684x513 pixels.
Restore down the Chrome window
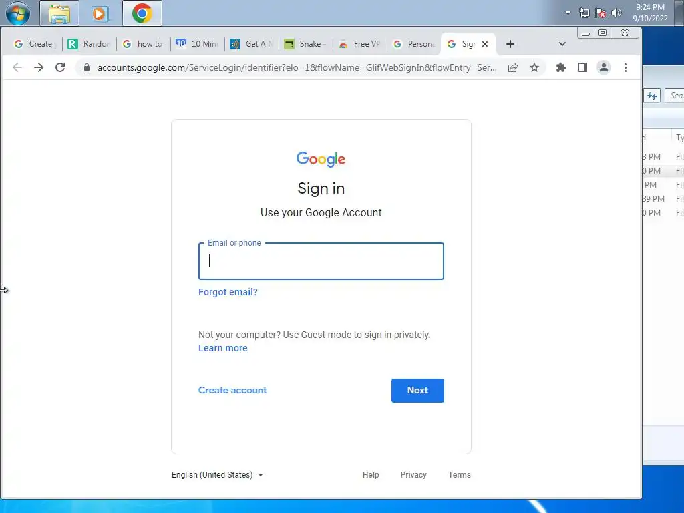pos(603,33)
